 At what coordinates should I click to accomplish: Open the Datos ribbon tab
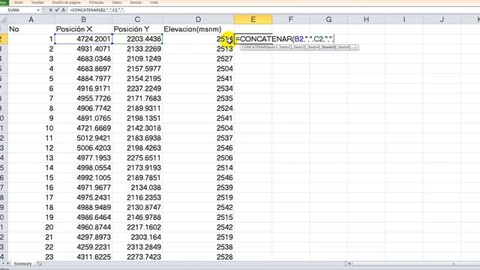pyautogui.click(x=117, y=2)
